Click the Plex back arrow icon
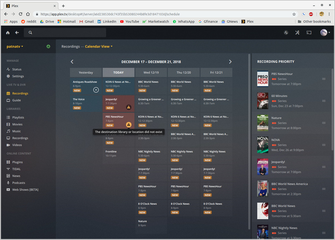The image size is (335, 240). [17, 33]
